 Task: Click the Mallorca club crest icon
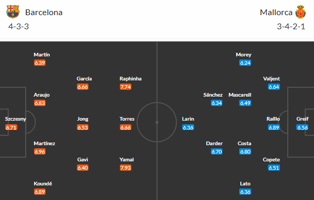[300, 12]
